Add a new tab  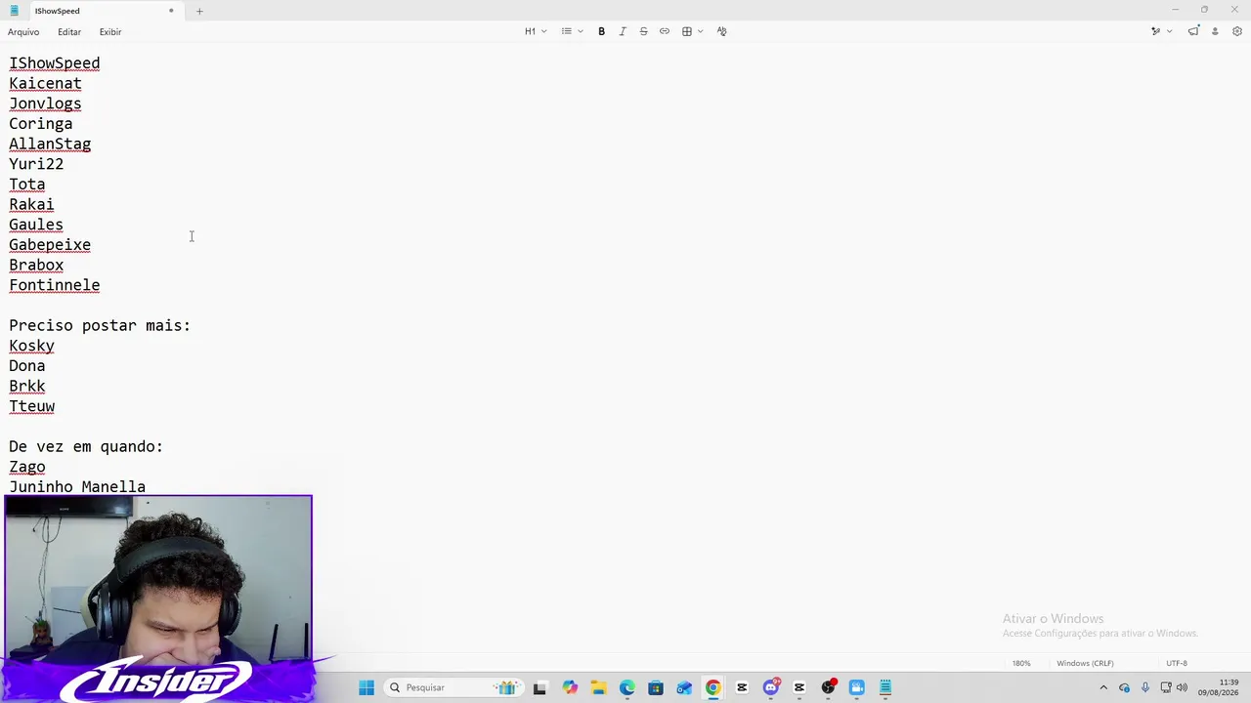(x=199, y=11)
